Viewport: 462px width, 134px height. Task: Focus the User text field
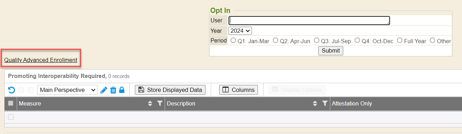(309, 21)
